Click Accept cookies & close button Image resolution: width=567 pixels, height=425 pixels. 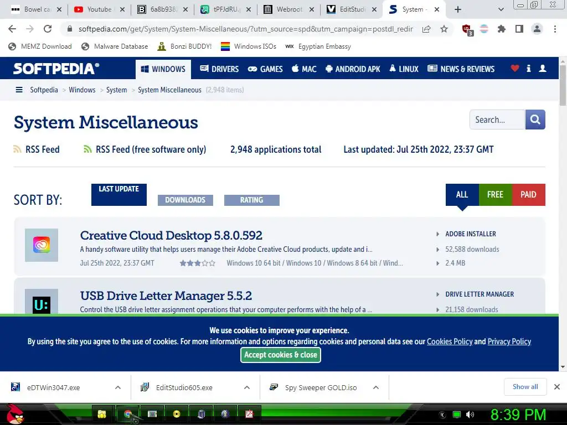[x=281, y=355]
